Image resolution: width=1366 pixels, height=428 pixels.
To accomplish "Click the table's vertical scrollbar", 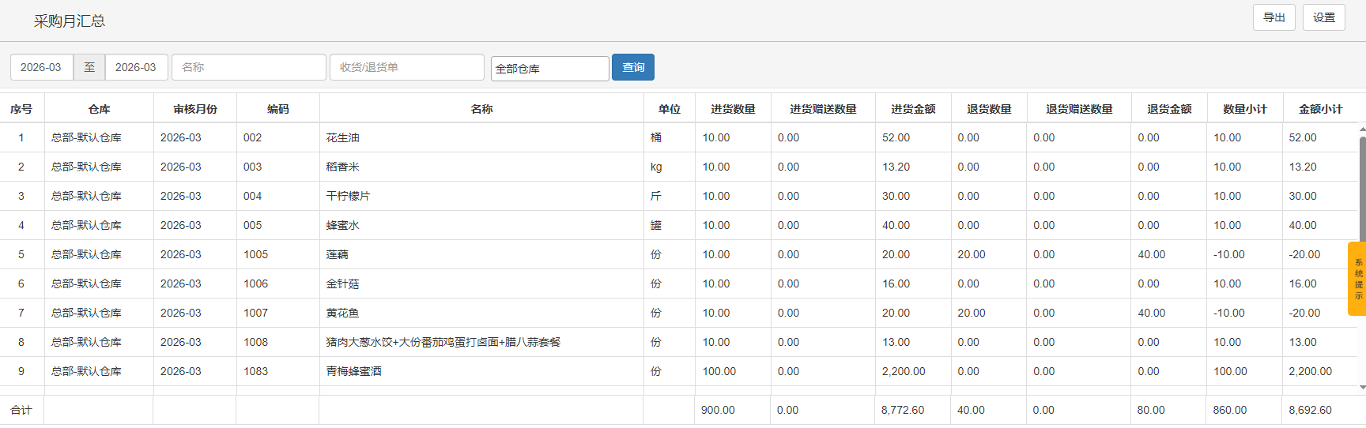I will coord(1362,190).
